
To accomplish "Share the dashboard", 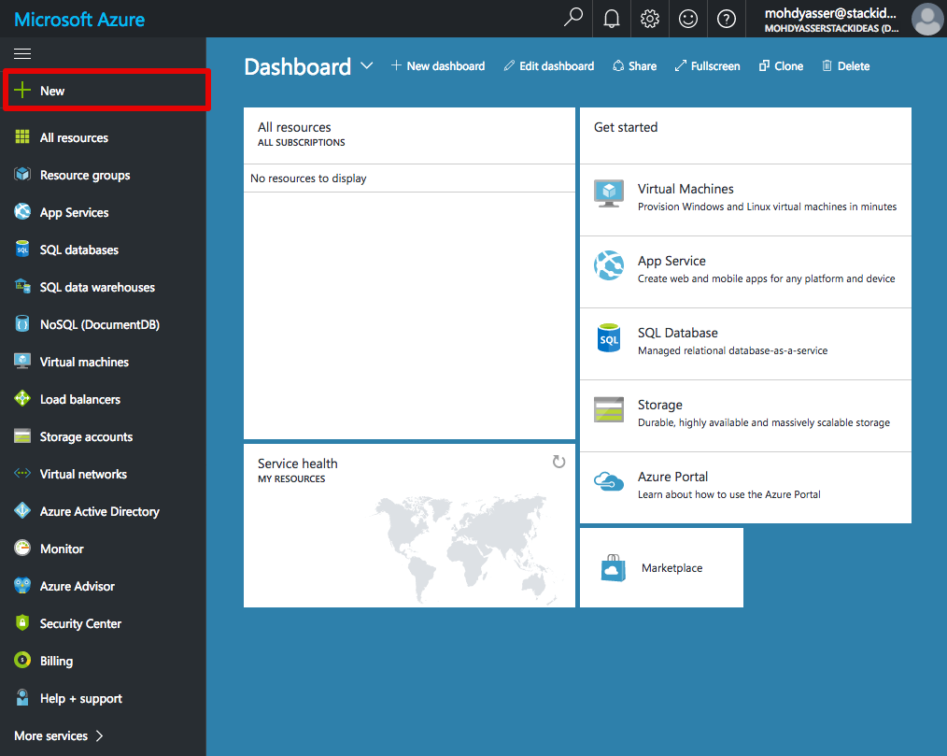I will click(x=635, y=65).
